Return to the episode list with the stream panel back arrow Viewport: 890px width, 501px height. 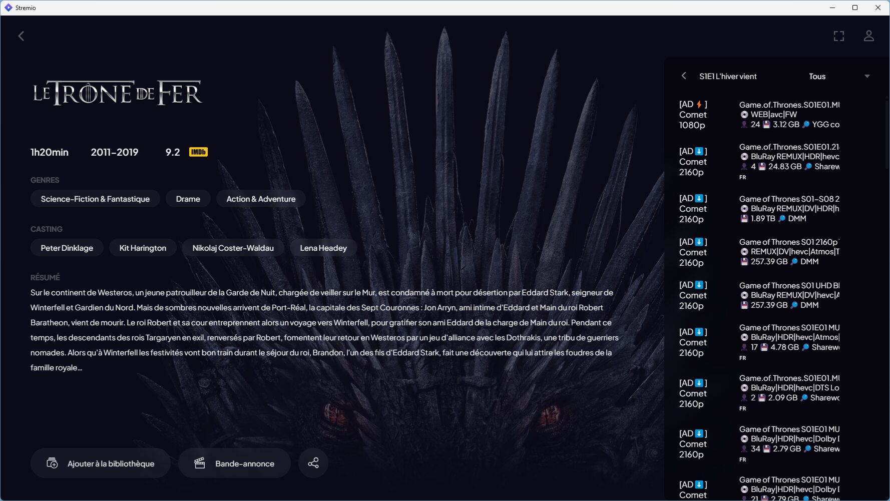pos(684,76)
